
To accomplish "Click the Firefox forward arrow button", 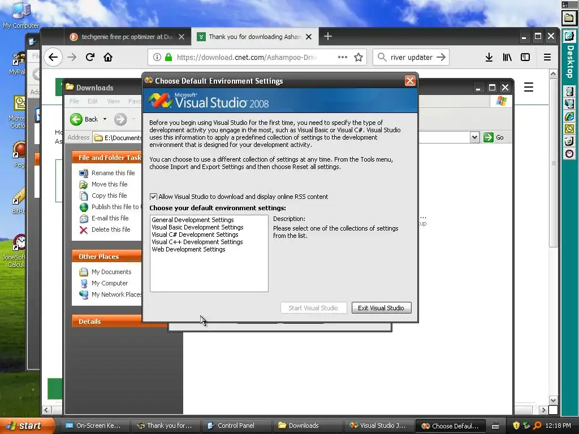I will pos(72,57).
